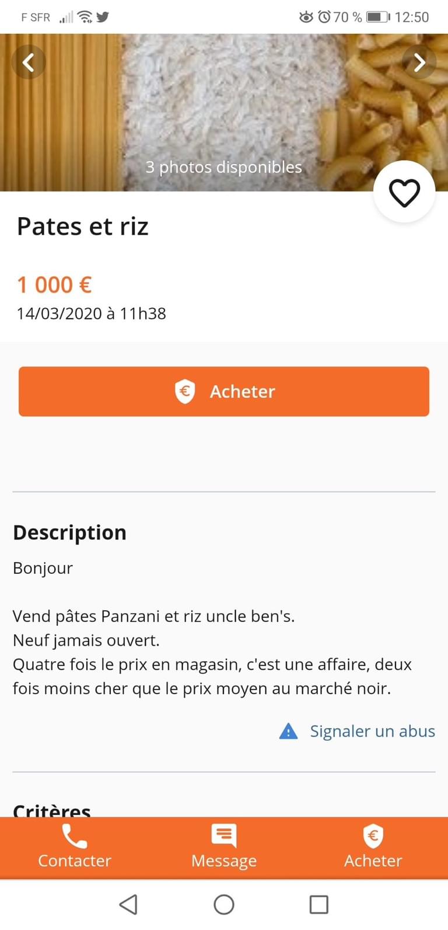The height and width of the screenshot is (930, 448).
Task: Open the Contacter phone tab
Action: click(75, 848)
